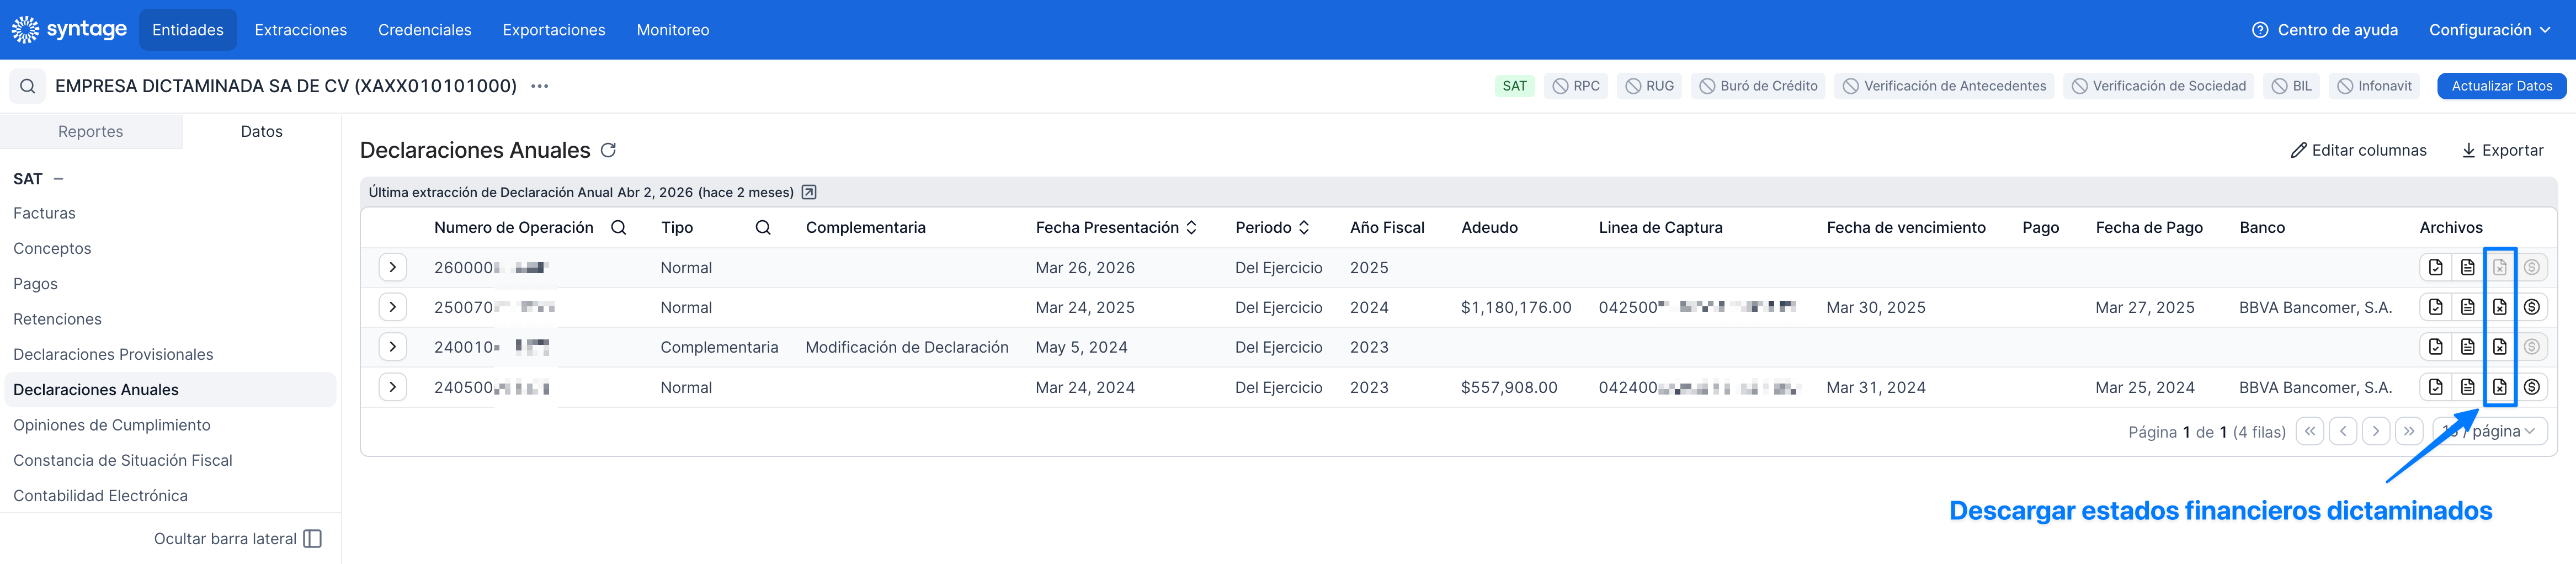
Task: Download spreadsheet file for May 5, 2024 row
Action: tap(2499, 347)
